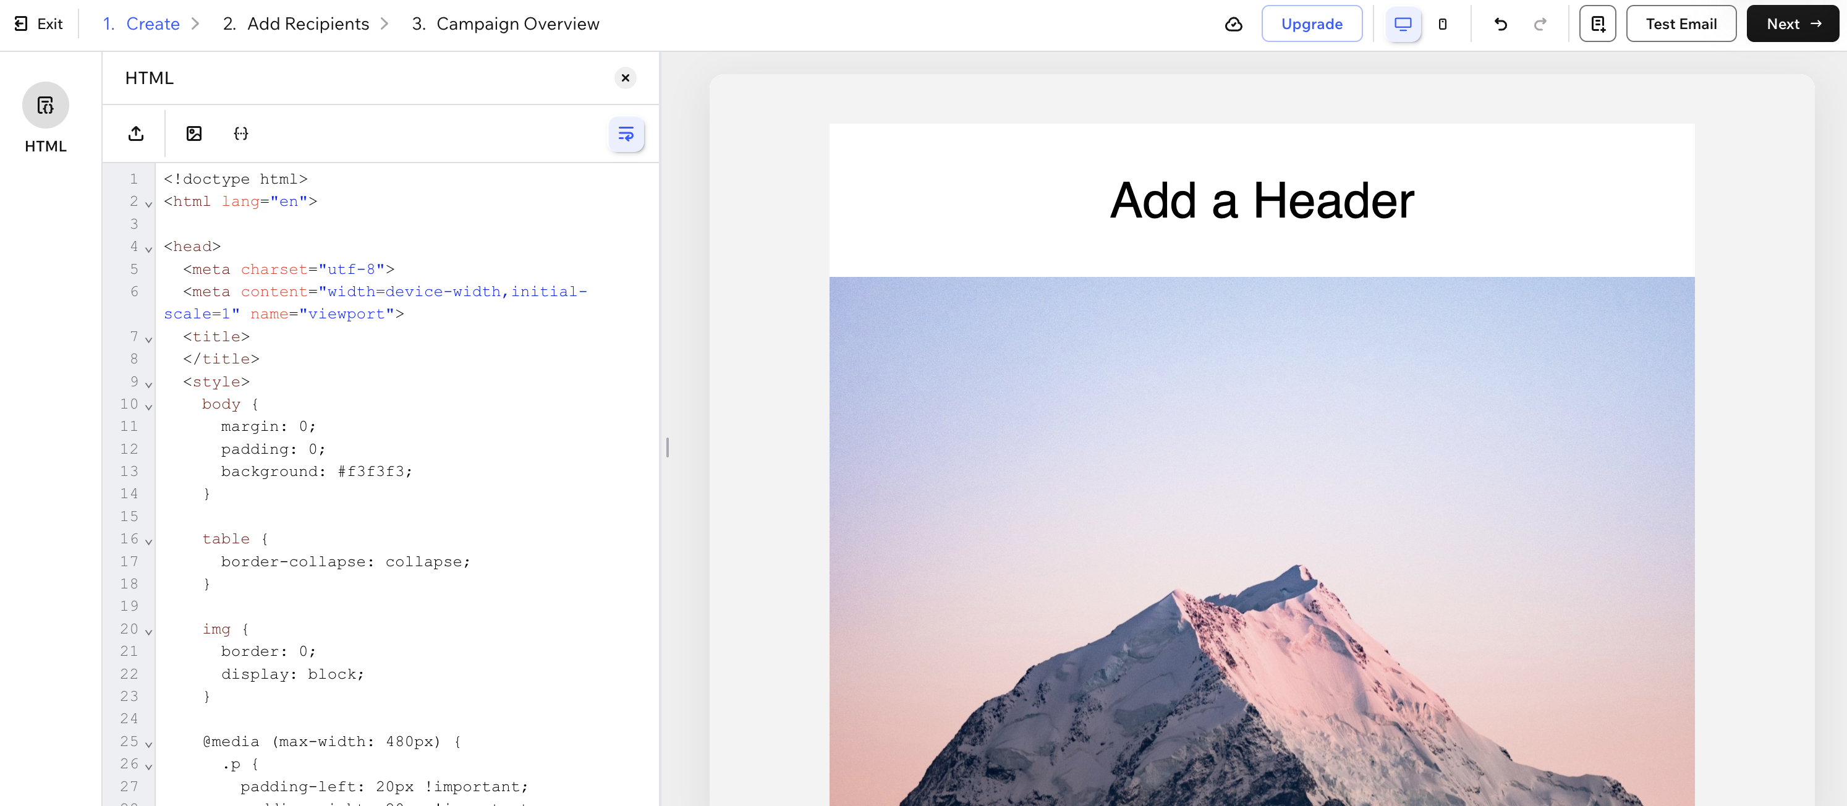Click the Exit button

click(x=39, y=23)
